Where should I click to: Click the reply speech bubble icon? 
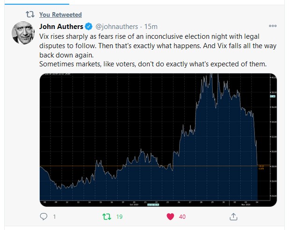(44, 216)
